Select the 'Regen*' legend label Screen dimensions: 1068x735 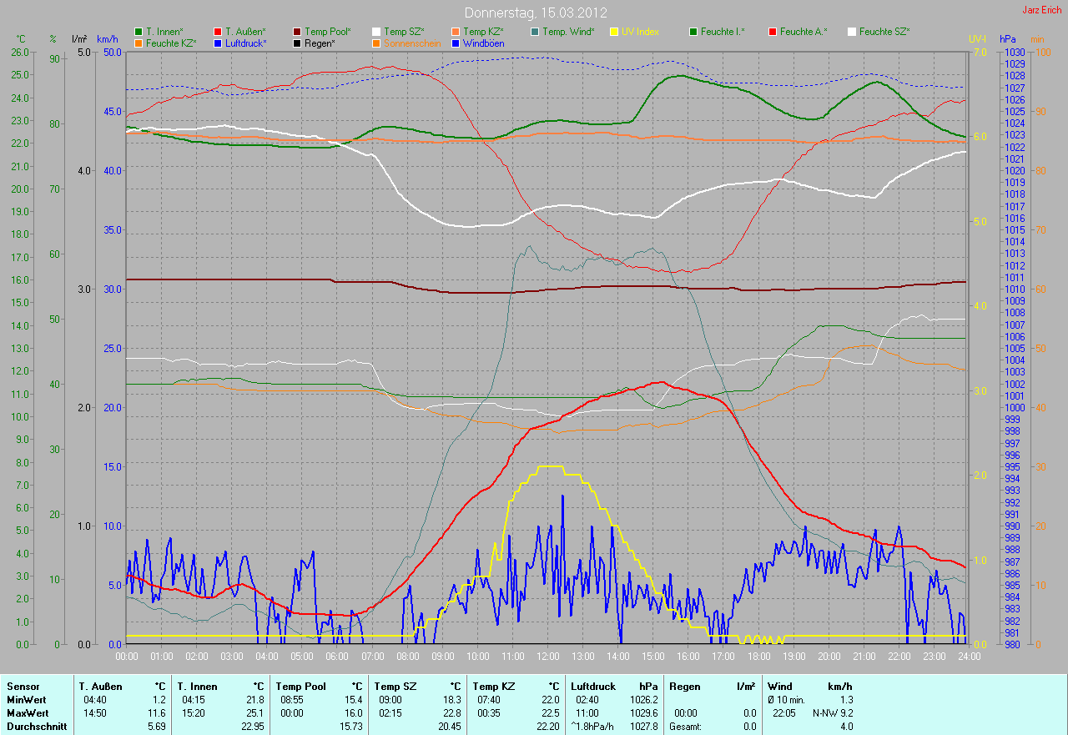click(320, 43)
